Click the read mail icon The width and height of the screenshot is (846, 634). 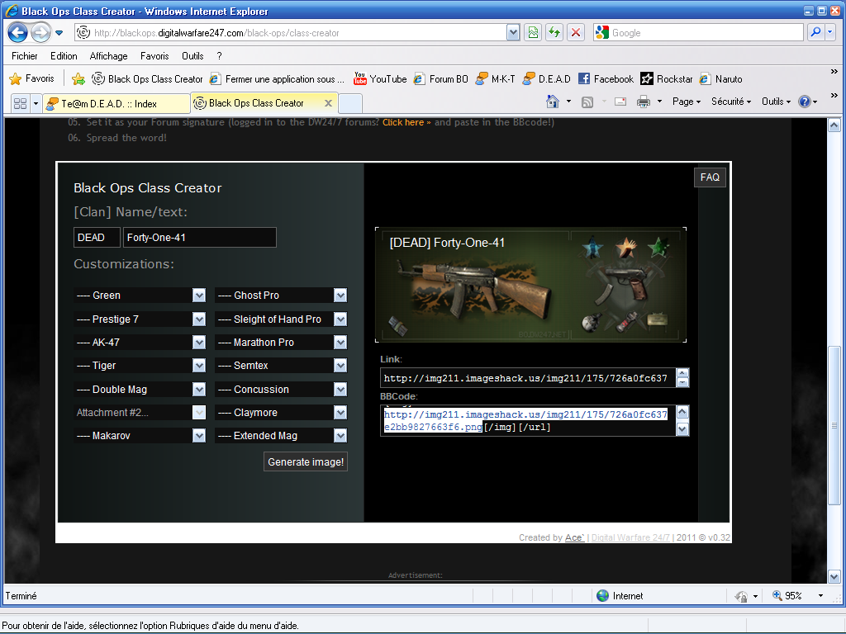point(620,102)
